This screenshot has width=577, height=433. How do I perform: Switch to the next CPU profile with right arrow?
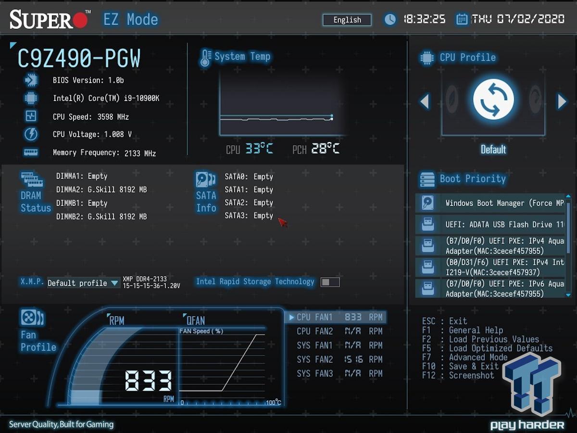click(562, 102)
